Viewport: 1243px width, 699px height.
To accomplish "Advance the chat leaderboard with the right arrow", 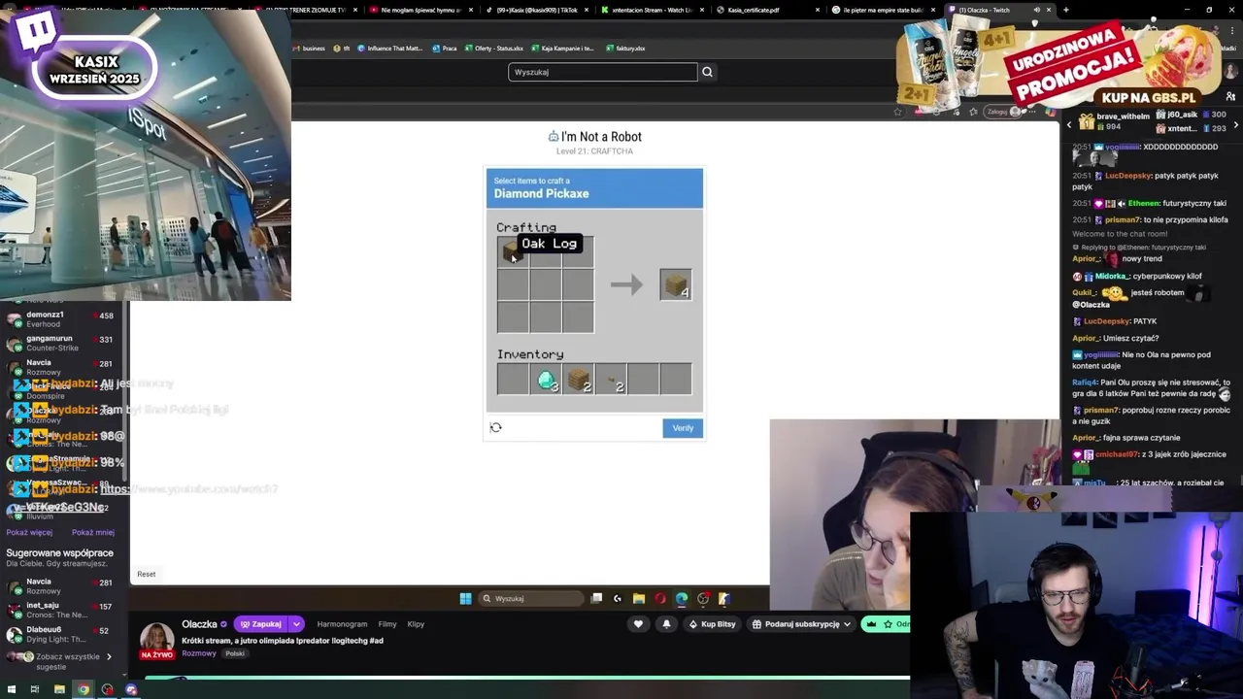I will (x=1235, y=124).
